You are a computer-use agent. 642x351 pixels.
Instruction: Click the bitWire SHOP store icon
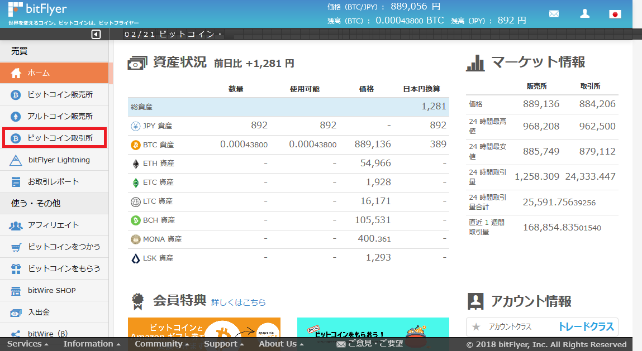click(x=16, y=291)
